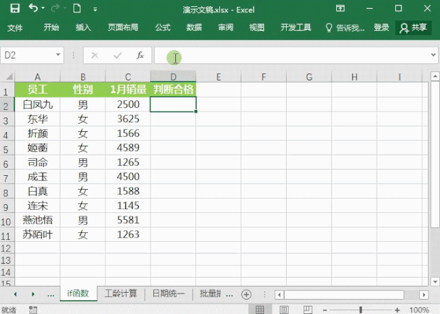Switch to the 批量 sheet tab
Image resolution: width=440 pixels, height=314 pixels.
(210, 293)
